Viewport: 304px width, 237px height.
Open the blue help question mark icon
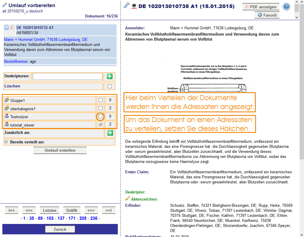(286, 7)
